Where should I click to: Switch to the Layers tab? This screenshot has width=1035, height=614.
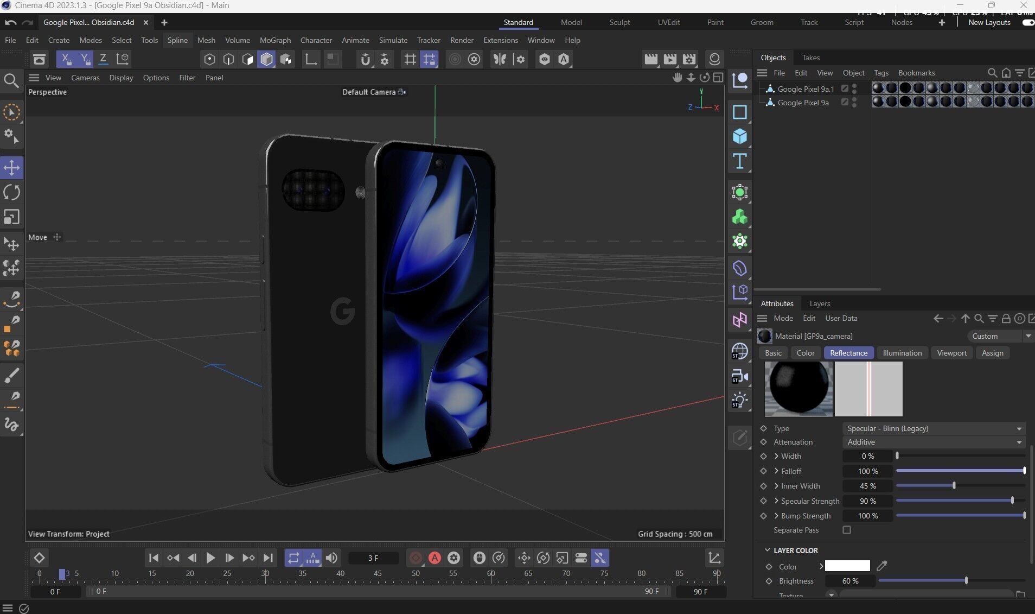(x=820, y=303)
